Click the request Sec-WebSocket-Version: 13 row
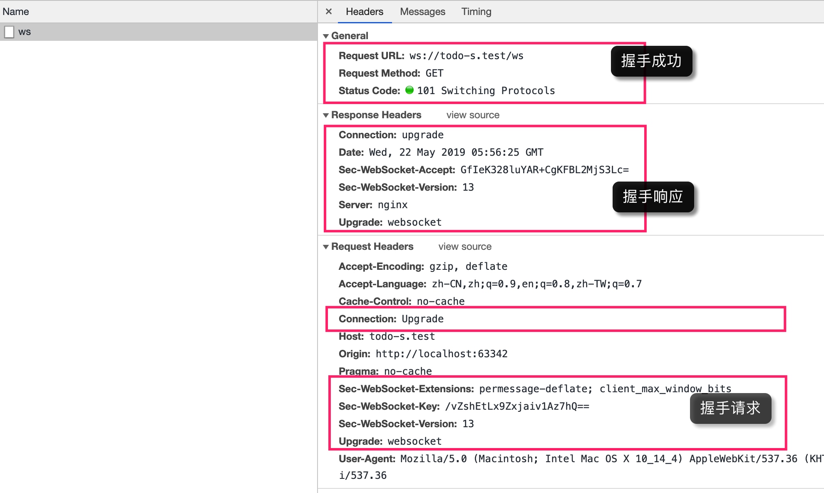The width and height of the screenshot is (824, 493). 406,424
